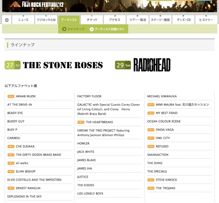Open the ERNEST RANGLIN artist link
The height and width of the screenshot is (203, 219).
28,188
